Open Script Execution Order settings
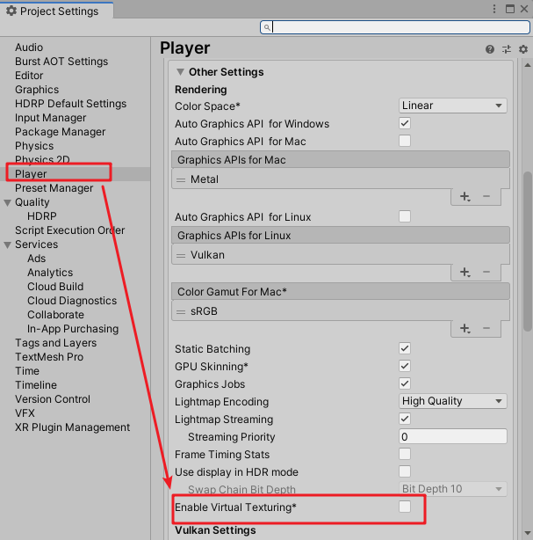Image resolution: width=533 pixels, height=540 pixels. tap(69, 230)
